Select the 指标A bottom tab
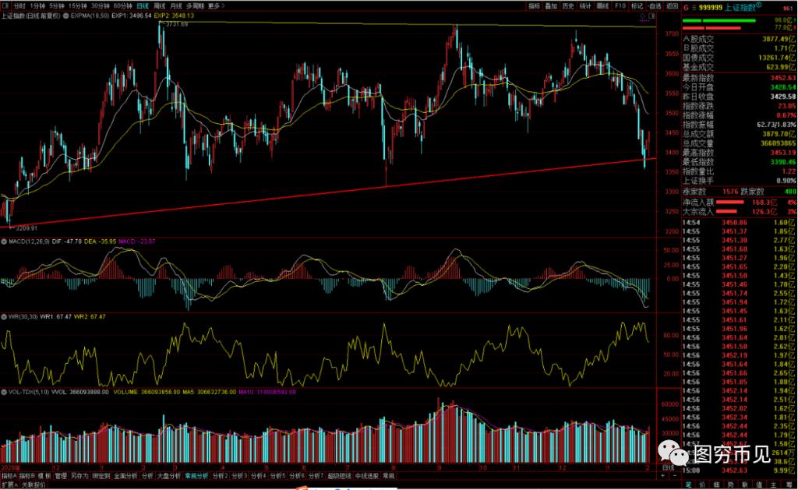This screenshot has height=490, width=798. (9, 476)
